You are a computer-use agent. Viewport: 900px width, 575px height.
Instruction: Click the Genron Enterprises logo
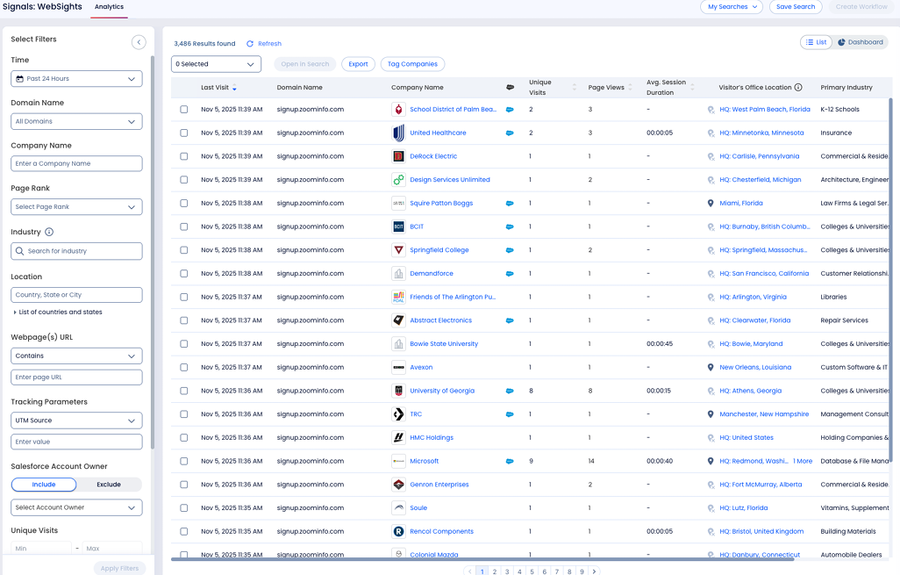point(398,485)
